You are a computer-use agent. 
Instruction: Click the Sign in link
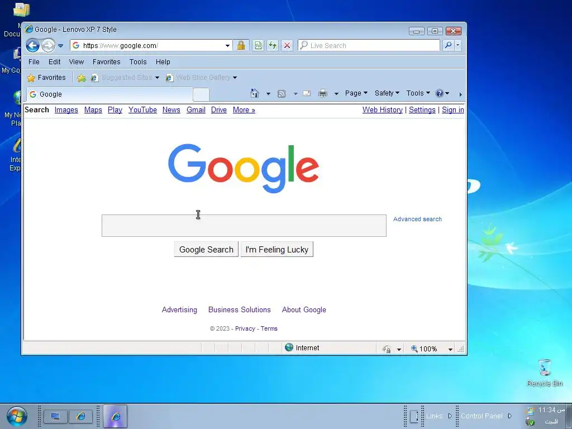pos(452,110)
